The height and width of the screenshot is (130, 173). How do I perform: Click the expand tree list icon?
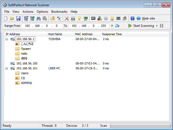[32, 18]
